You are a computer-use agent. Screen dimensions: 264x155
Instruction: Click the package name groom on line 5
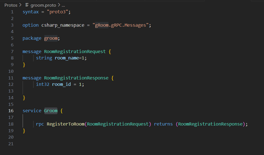point(51,38)
